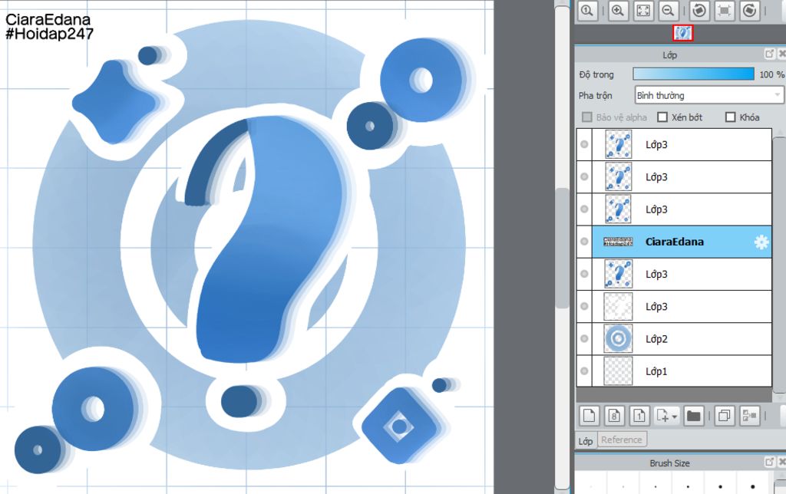Add a new 8-bit layer icon
The width and height of the screenshot is (786, 494).
pyautogui.click(x=614, y=415)
